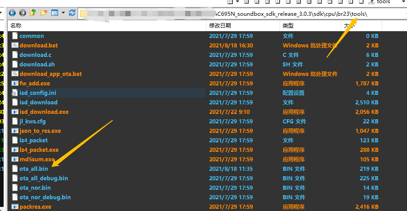Refresh the folder listing
Image resolution: width=407 pixels, height=211 pixels.
coord(72,13)
